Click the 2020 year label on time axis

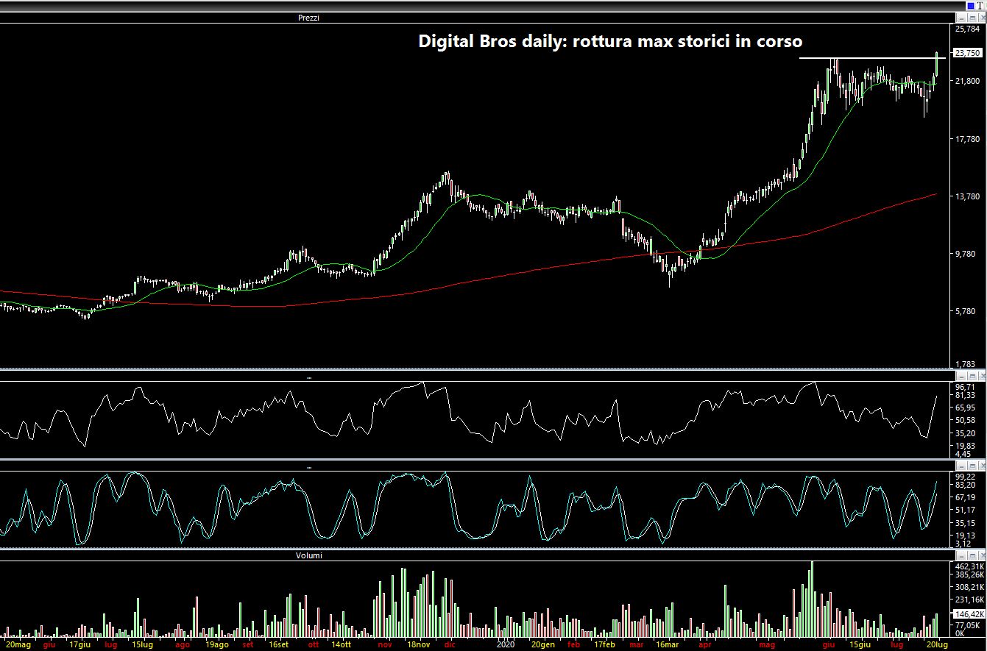pos(505,644)
